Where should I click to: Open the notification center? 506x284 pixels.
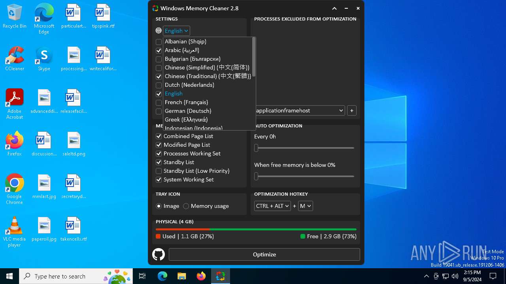click(493, 276)
